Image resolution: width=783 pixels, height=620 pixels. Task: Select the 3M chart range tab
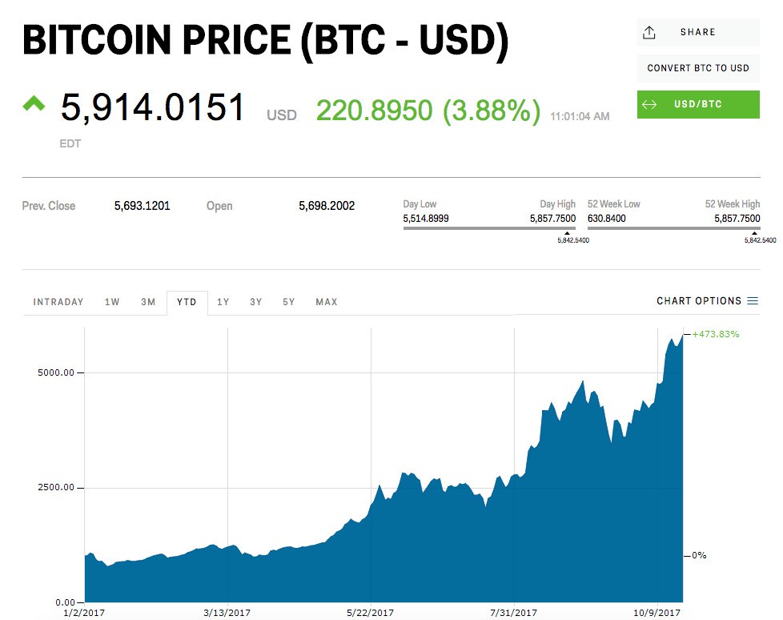tap(148, 302)
